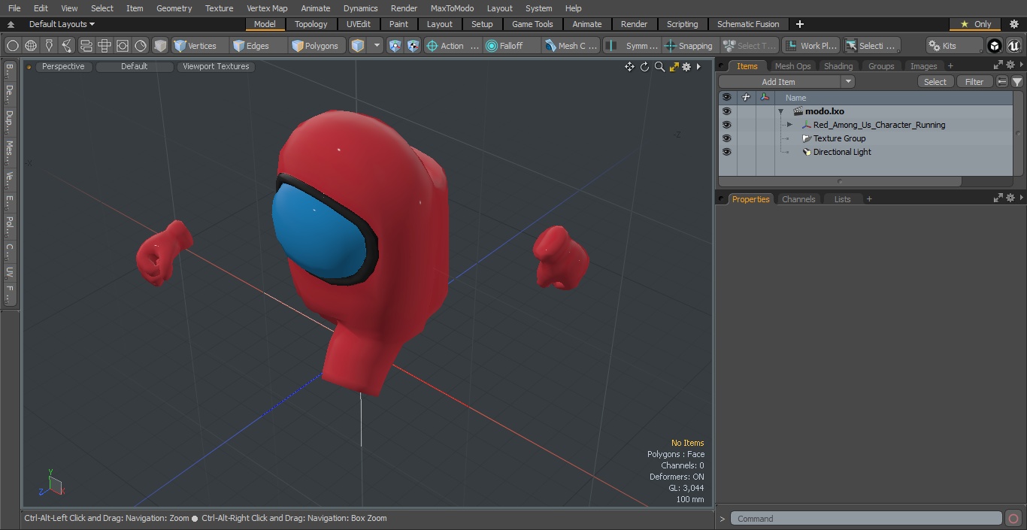Click the toolbar icon after the circle-in-square one
The height and width of the screenshot is (530, 1027).
[141, 46]
